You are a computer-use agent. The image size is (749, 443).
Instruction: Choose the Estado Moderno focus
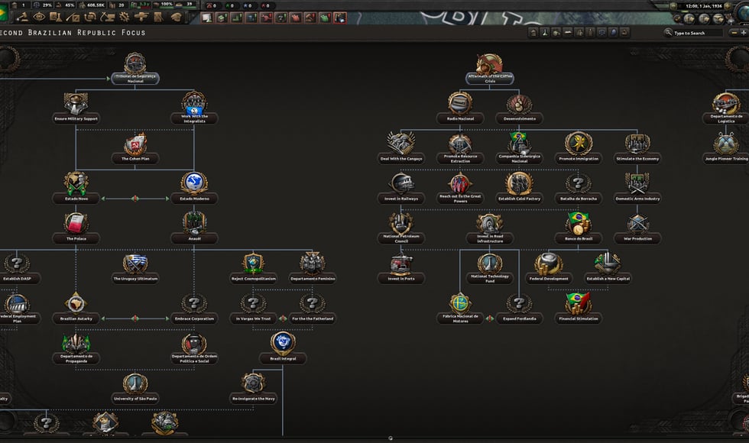[x=194, y=188]
